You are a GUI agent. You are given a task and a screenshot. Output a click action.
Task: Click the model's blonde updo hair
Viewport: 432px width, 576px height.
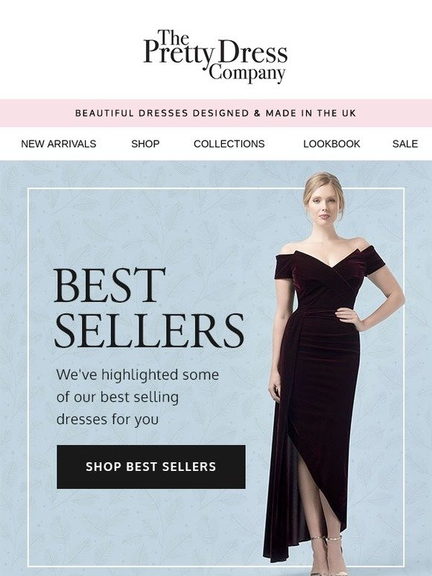[323, 185]
